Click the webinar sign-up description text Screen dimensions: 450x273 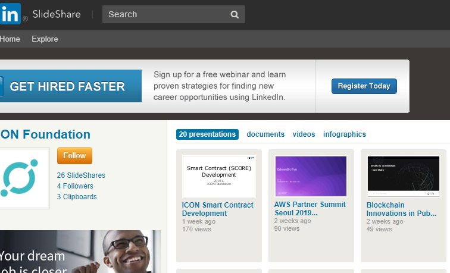click(x=220, y=86)
